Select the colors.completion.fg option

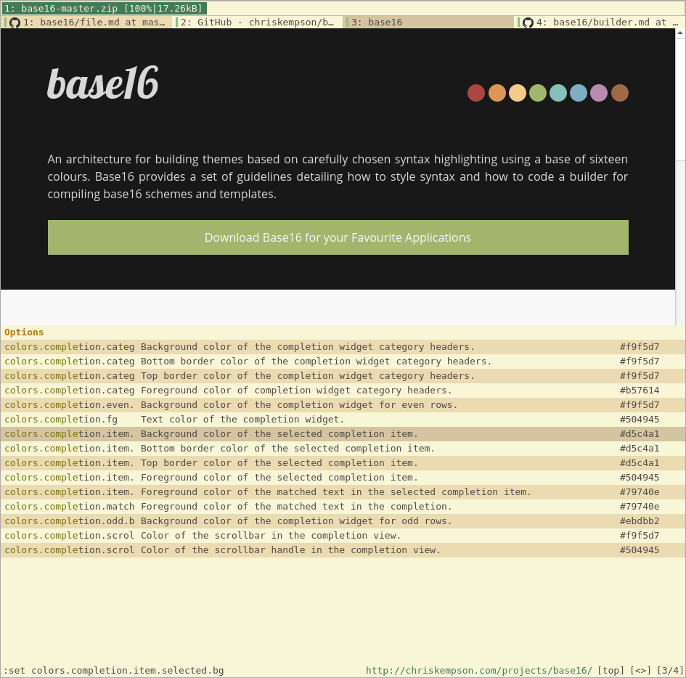pos(343,419)
